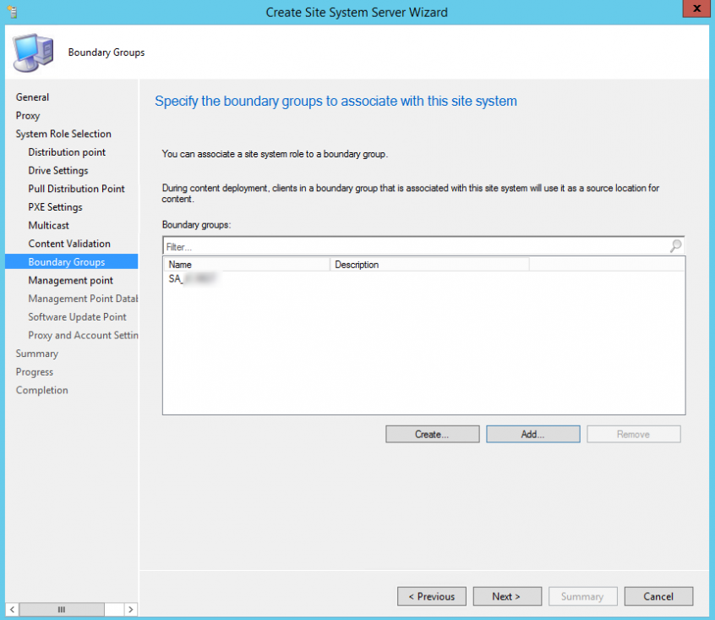
Task: Proceed using the Next button
Action: (507, 595)
